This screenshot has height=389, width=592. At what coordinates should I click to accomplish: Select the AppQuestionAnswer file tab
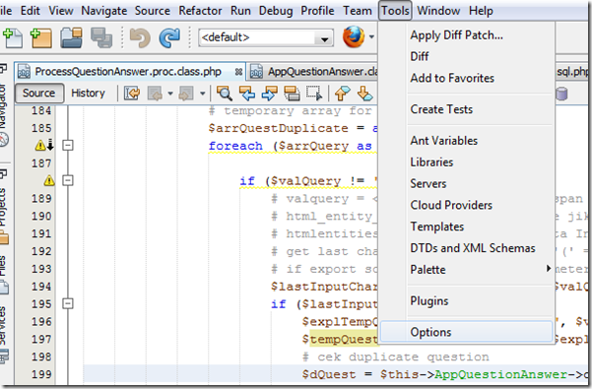[313, 71]
